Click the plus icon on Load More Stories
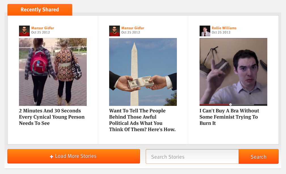 (52, 156)
